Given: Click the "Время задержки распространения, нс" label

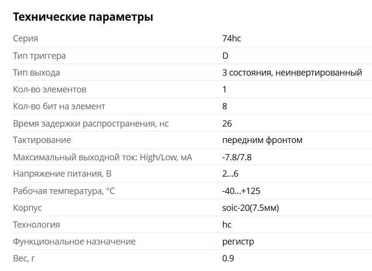Looking at the screenshot, I should [91, 124].
